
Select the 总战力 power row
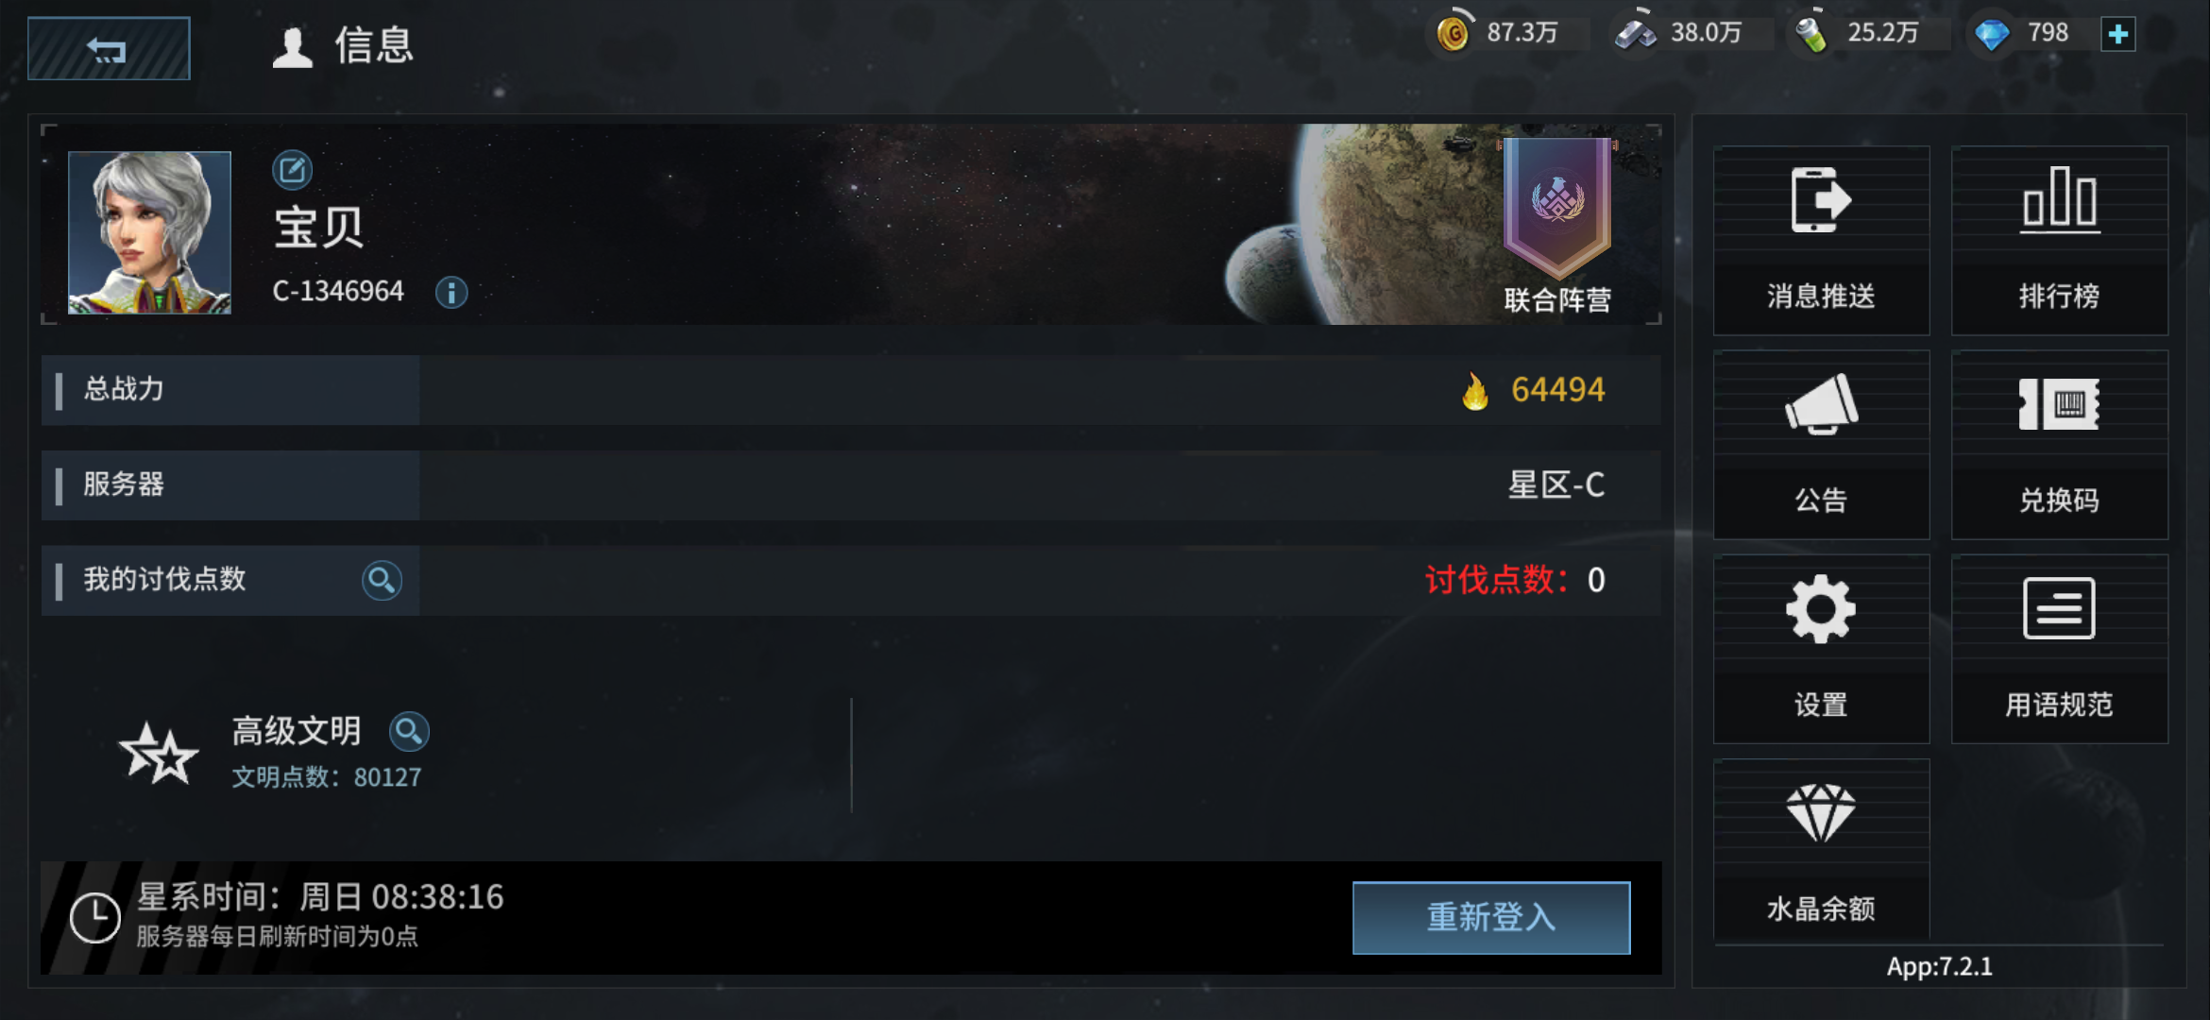(x=851, y=390)
